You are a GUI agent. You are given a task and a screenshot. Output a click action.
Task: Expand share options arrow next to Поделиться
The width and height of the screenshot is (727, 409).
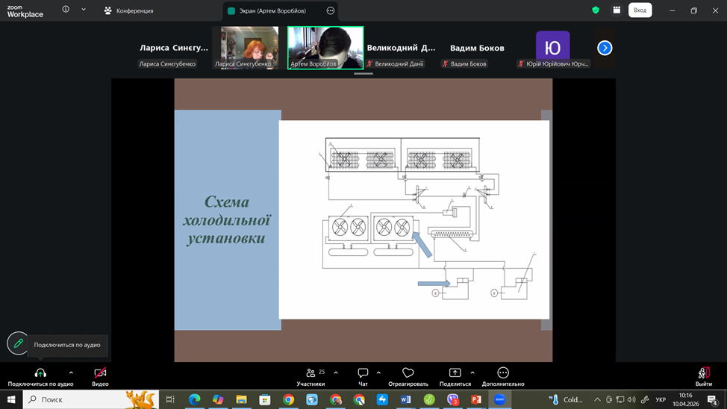[x=472, y=372]
